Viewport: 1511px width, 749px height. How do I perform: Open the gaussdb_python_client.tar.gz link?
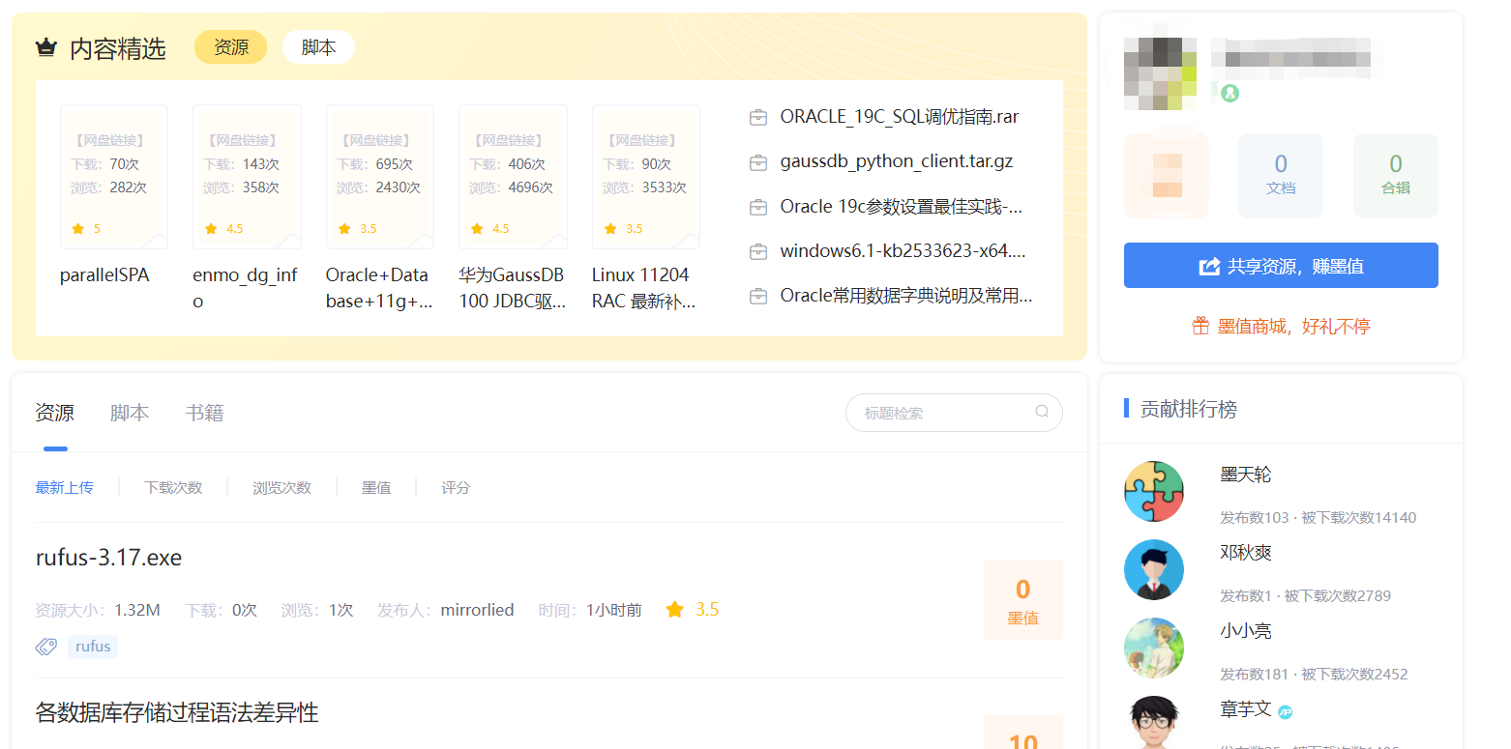pos(897,162)
